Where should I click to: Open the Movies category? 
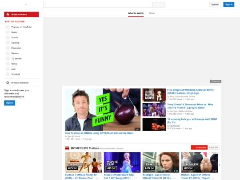pyautogui.click(x=15, y=53)
